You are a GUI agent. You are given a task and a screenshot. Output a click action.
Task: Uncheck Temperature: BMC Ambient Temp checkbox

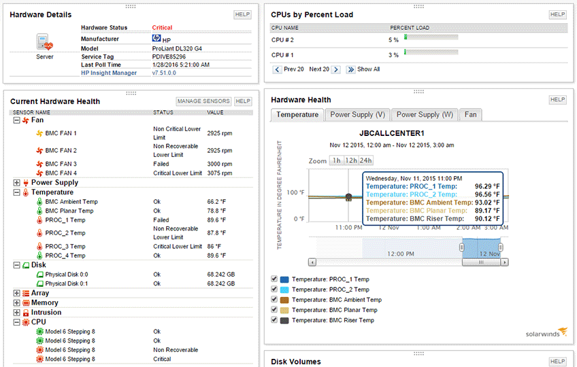pos(274,299)
